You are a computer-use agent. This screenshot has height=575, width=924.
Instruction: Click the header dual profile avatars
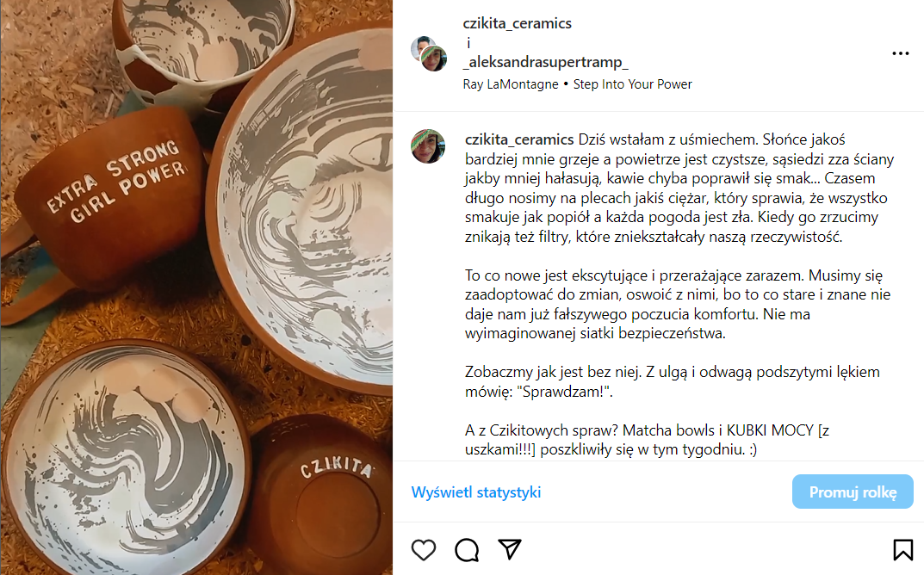point(429,53)
